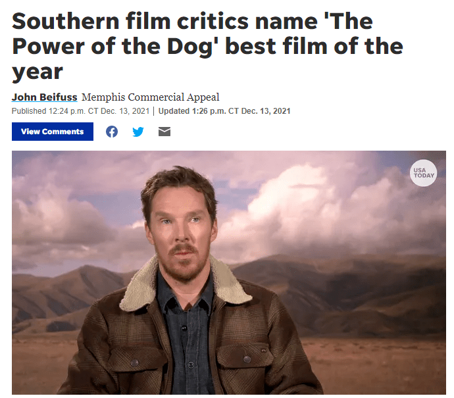Click the Published 12:24 p.m. timestamp

click(x=80, y=111)
